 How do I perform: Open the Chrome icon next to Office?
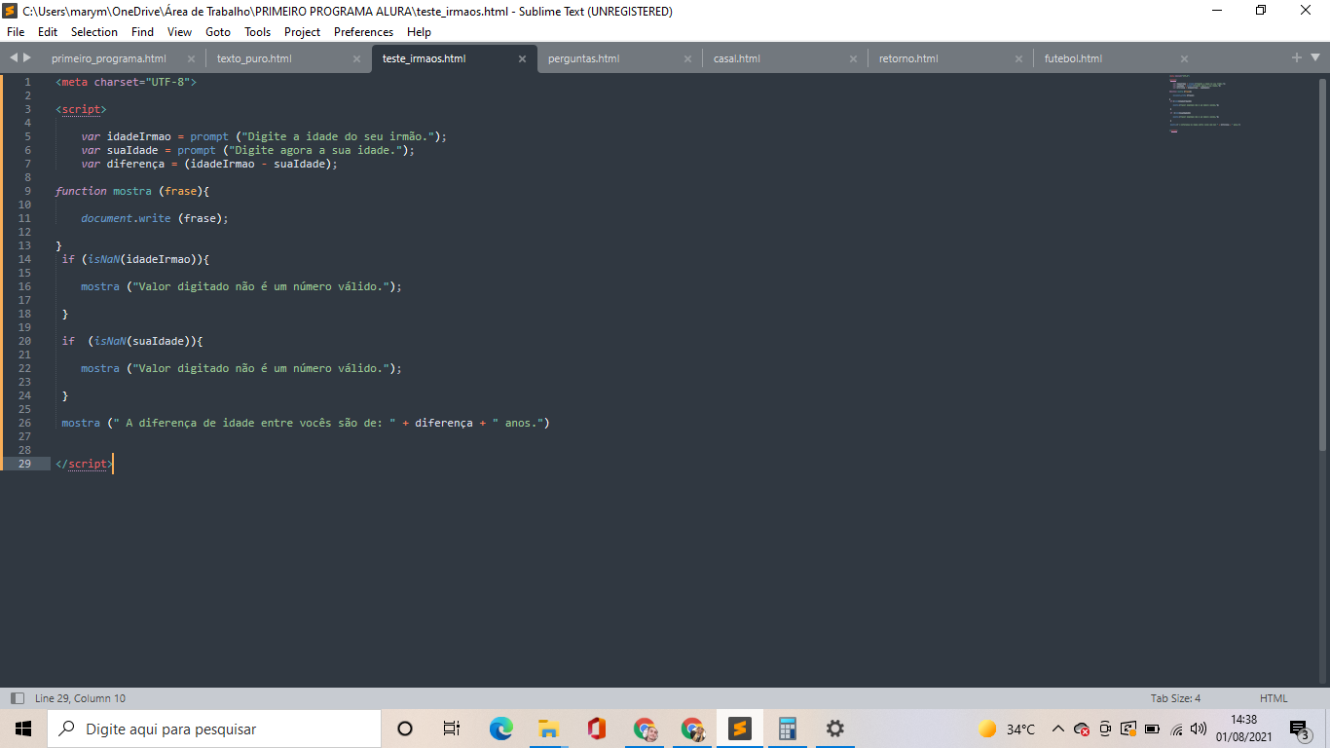tap(644, 729)
